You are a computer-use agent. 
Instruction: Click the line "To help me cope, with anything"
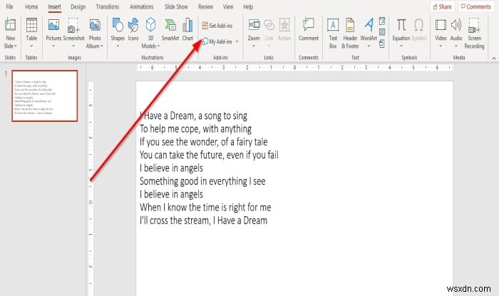[x=195, y=129]
